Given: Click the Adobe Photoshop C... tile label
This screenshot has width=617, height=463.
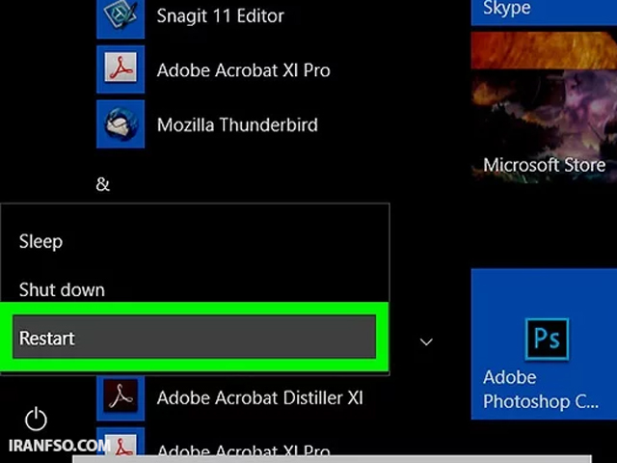Looking at the screenshot, I should (541, 390).
